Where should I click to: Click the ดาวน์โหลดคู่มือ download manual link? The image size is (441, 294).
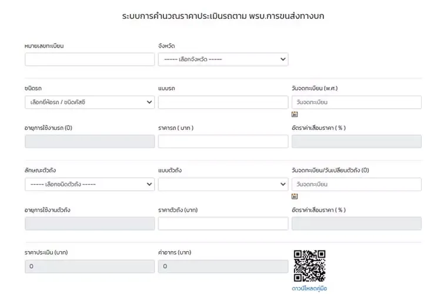309,288
